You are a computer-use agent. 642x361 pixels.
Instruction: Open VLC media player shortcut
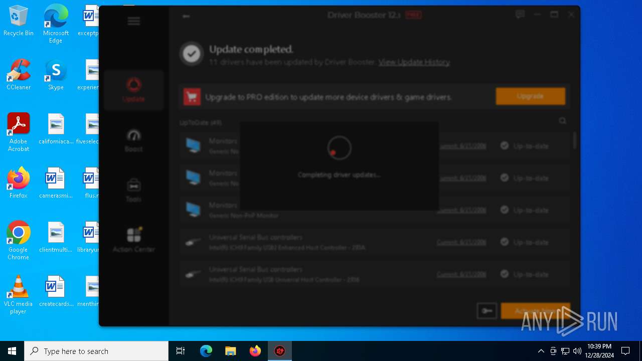click(19, 294)
